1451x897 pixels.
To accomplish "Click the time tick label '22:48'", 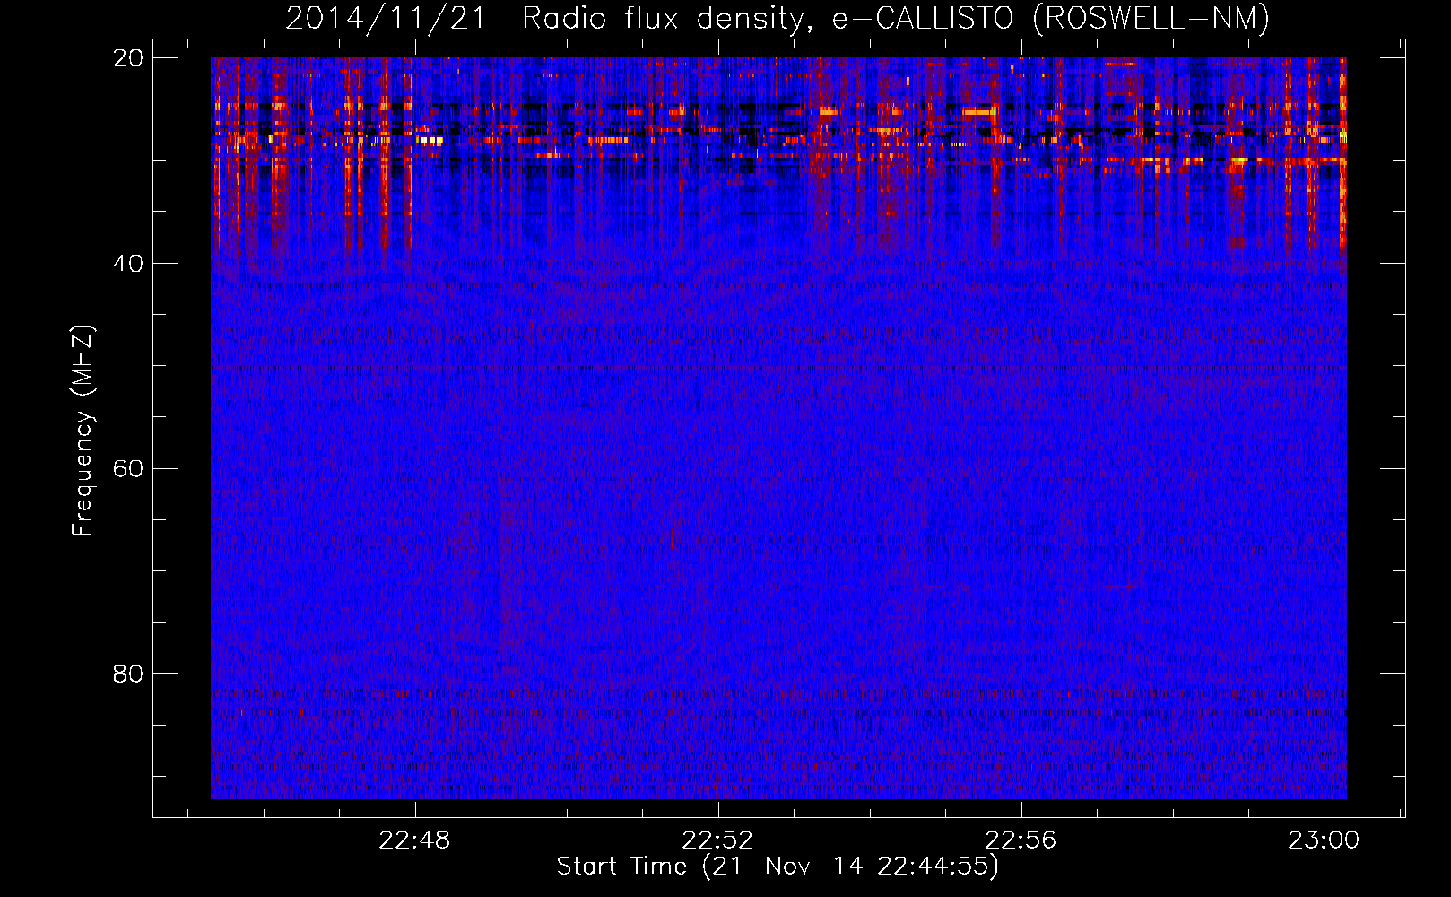I will [414, 840].
